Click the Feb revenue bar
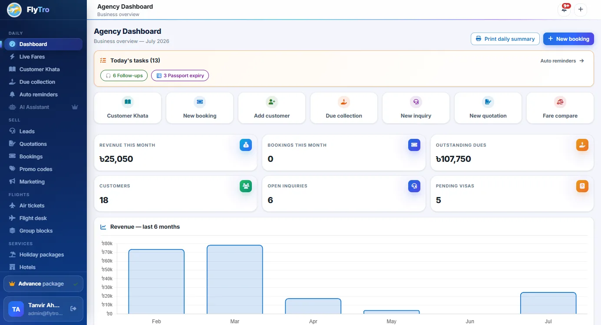The image size is (601, 325). pyautogui.click(x=156, y=282)
